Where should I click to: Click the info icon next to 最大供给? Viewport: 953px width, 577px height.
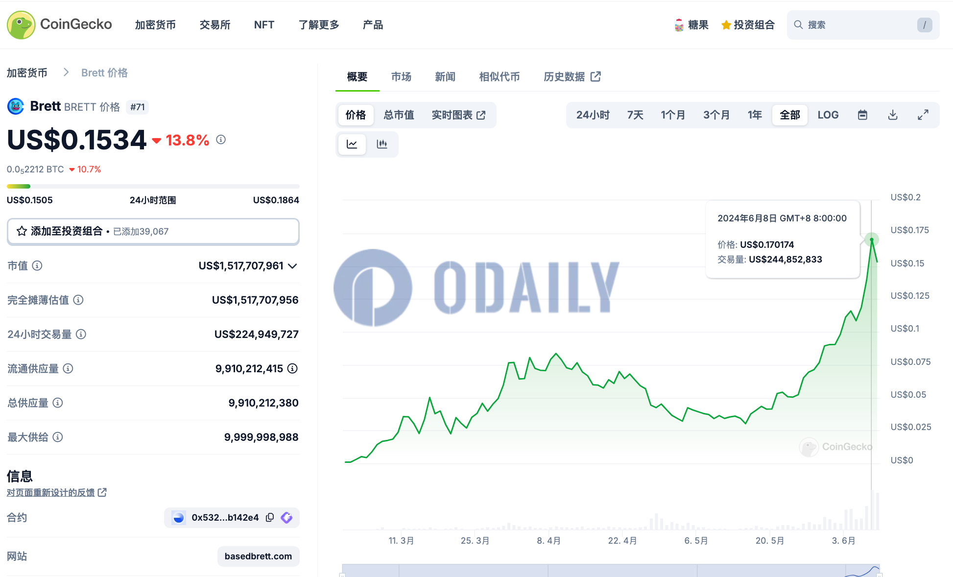58,437
